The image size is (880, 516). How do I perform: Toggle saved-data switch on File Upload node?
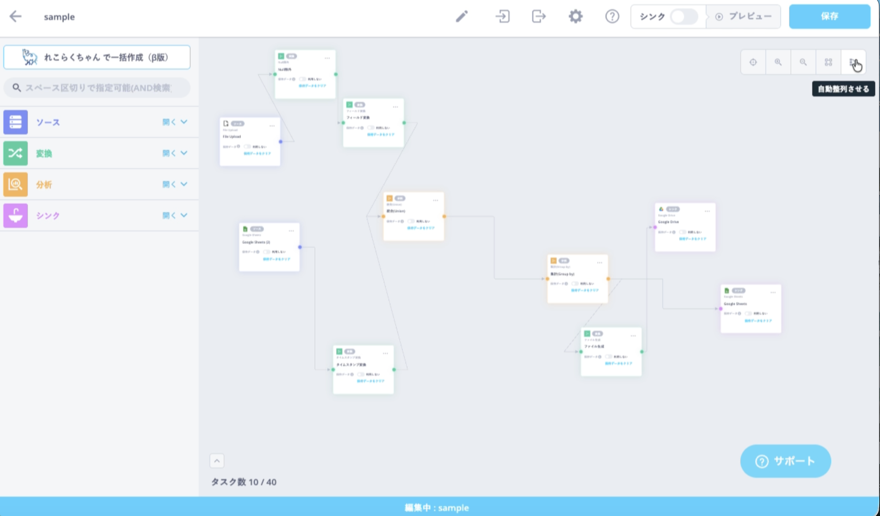[247, 147]
